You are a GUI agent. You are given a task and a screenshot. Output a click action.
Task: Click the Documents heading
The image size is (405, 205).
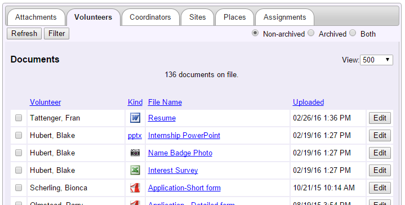coord(35,59)
